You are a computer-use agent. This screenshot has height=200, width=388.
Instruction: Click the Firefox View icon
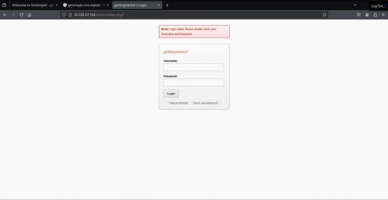(4, 5)
